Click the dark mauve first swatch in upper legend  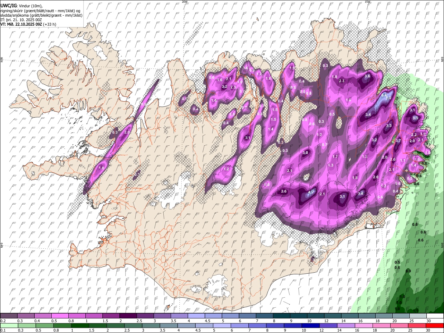click(x=9, y=316)
